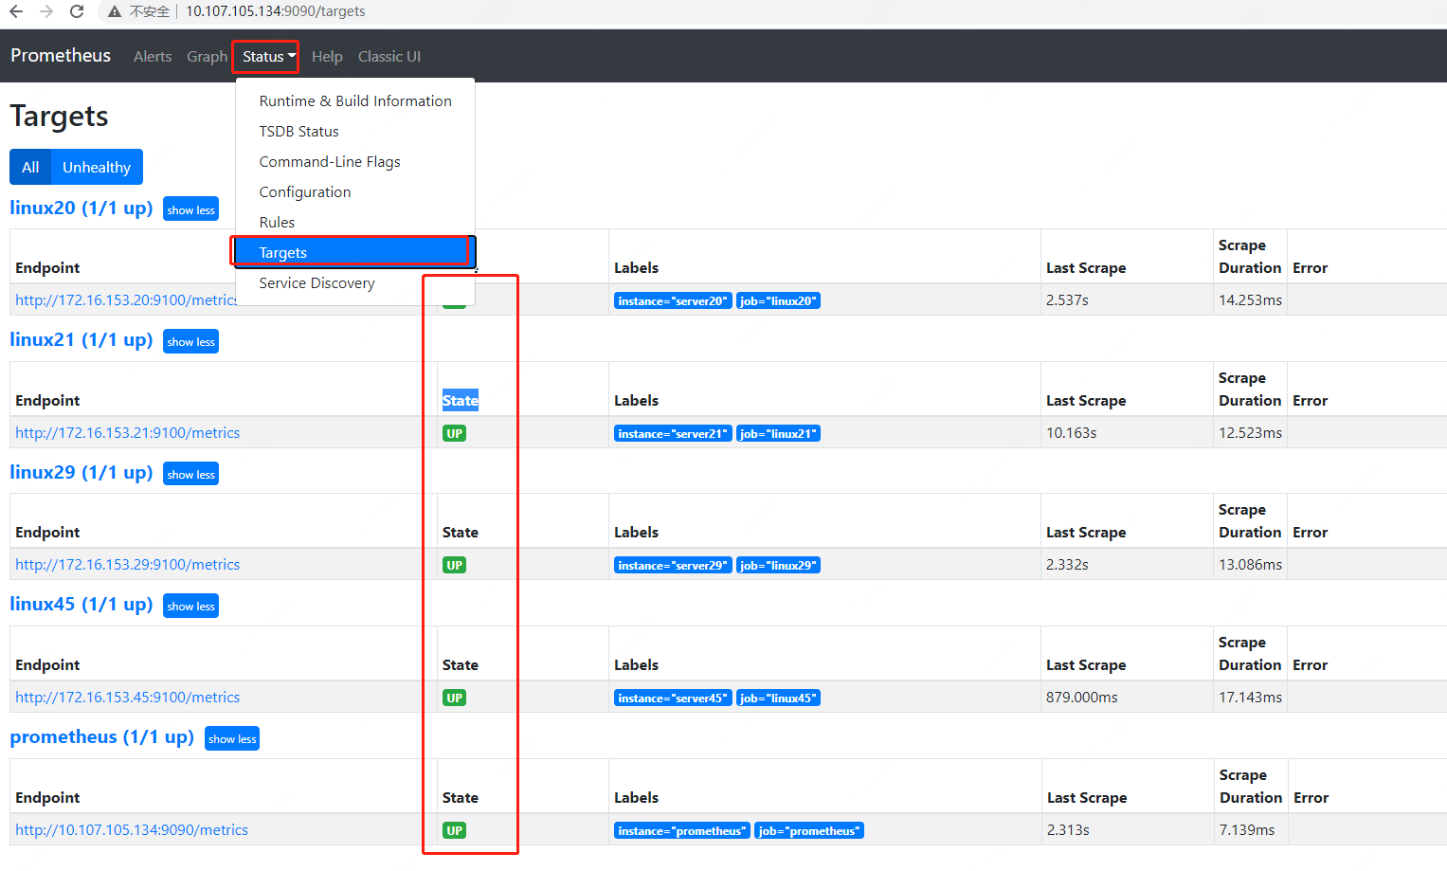
Task: Click instance="prometheus" label badge
Action: (x=682, y=830)
